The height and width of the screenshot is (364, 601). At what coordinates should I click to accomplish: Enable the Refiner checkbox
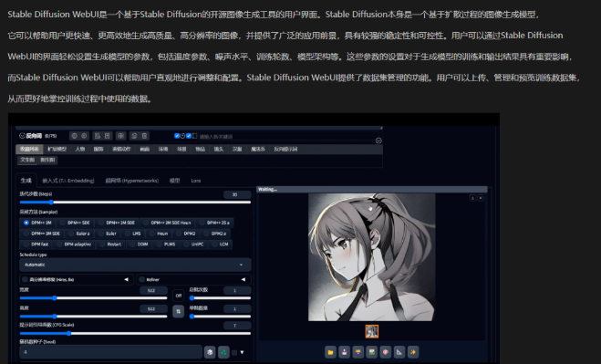click(142, 280)
